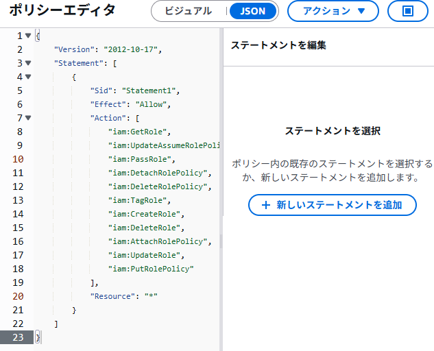
Task: Click highlighted line number 23 in gutter
Action: [16, 337]
